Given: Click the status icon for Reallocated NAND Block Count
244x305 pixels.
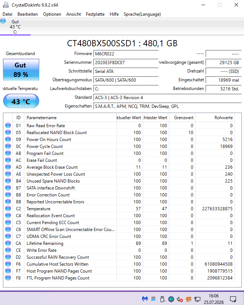Looking at the screenshot, I should coord(8,133).
